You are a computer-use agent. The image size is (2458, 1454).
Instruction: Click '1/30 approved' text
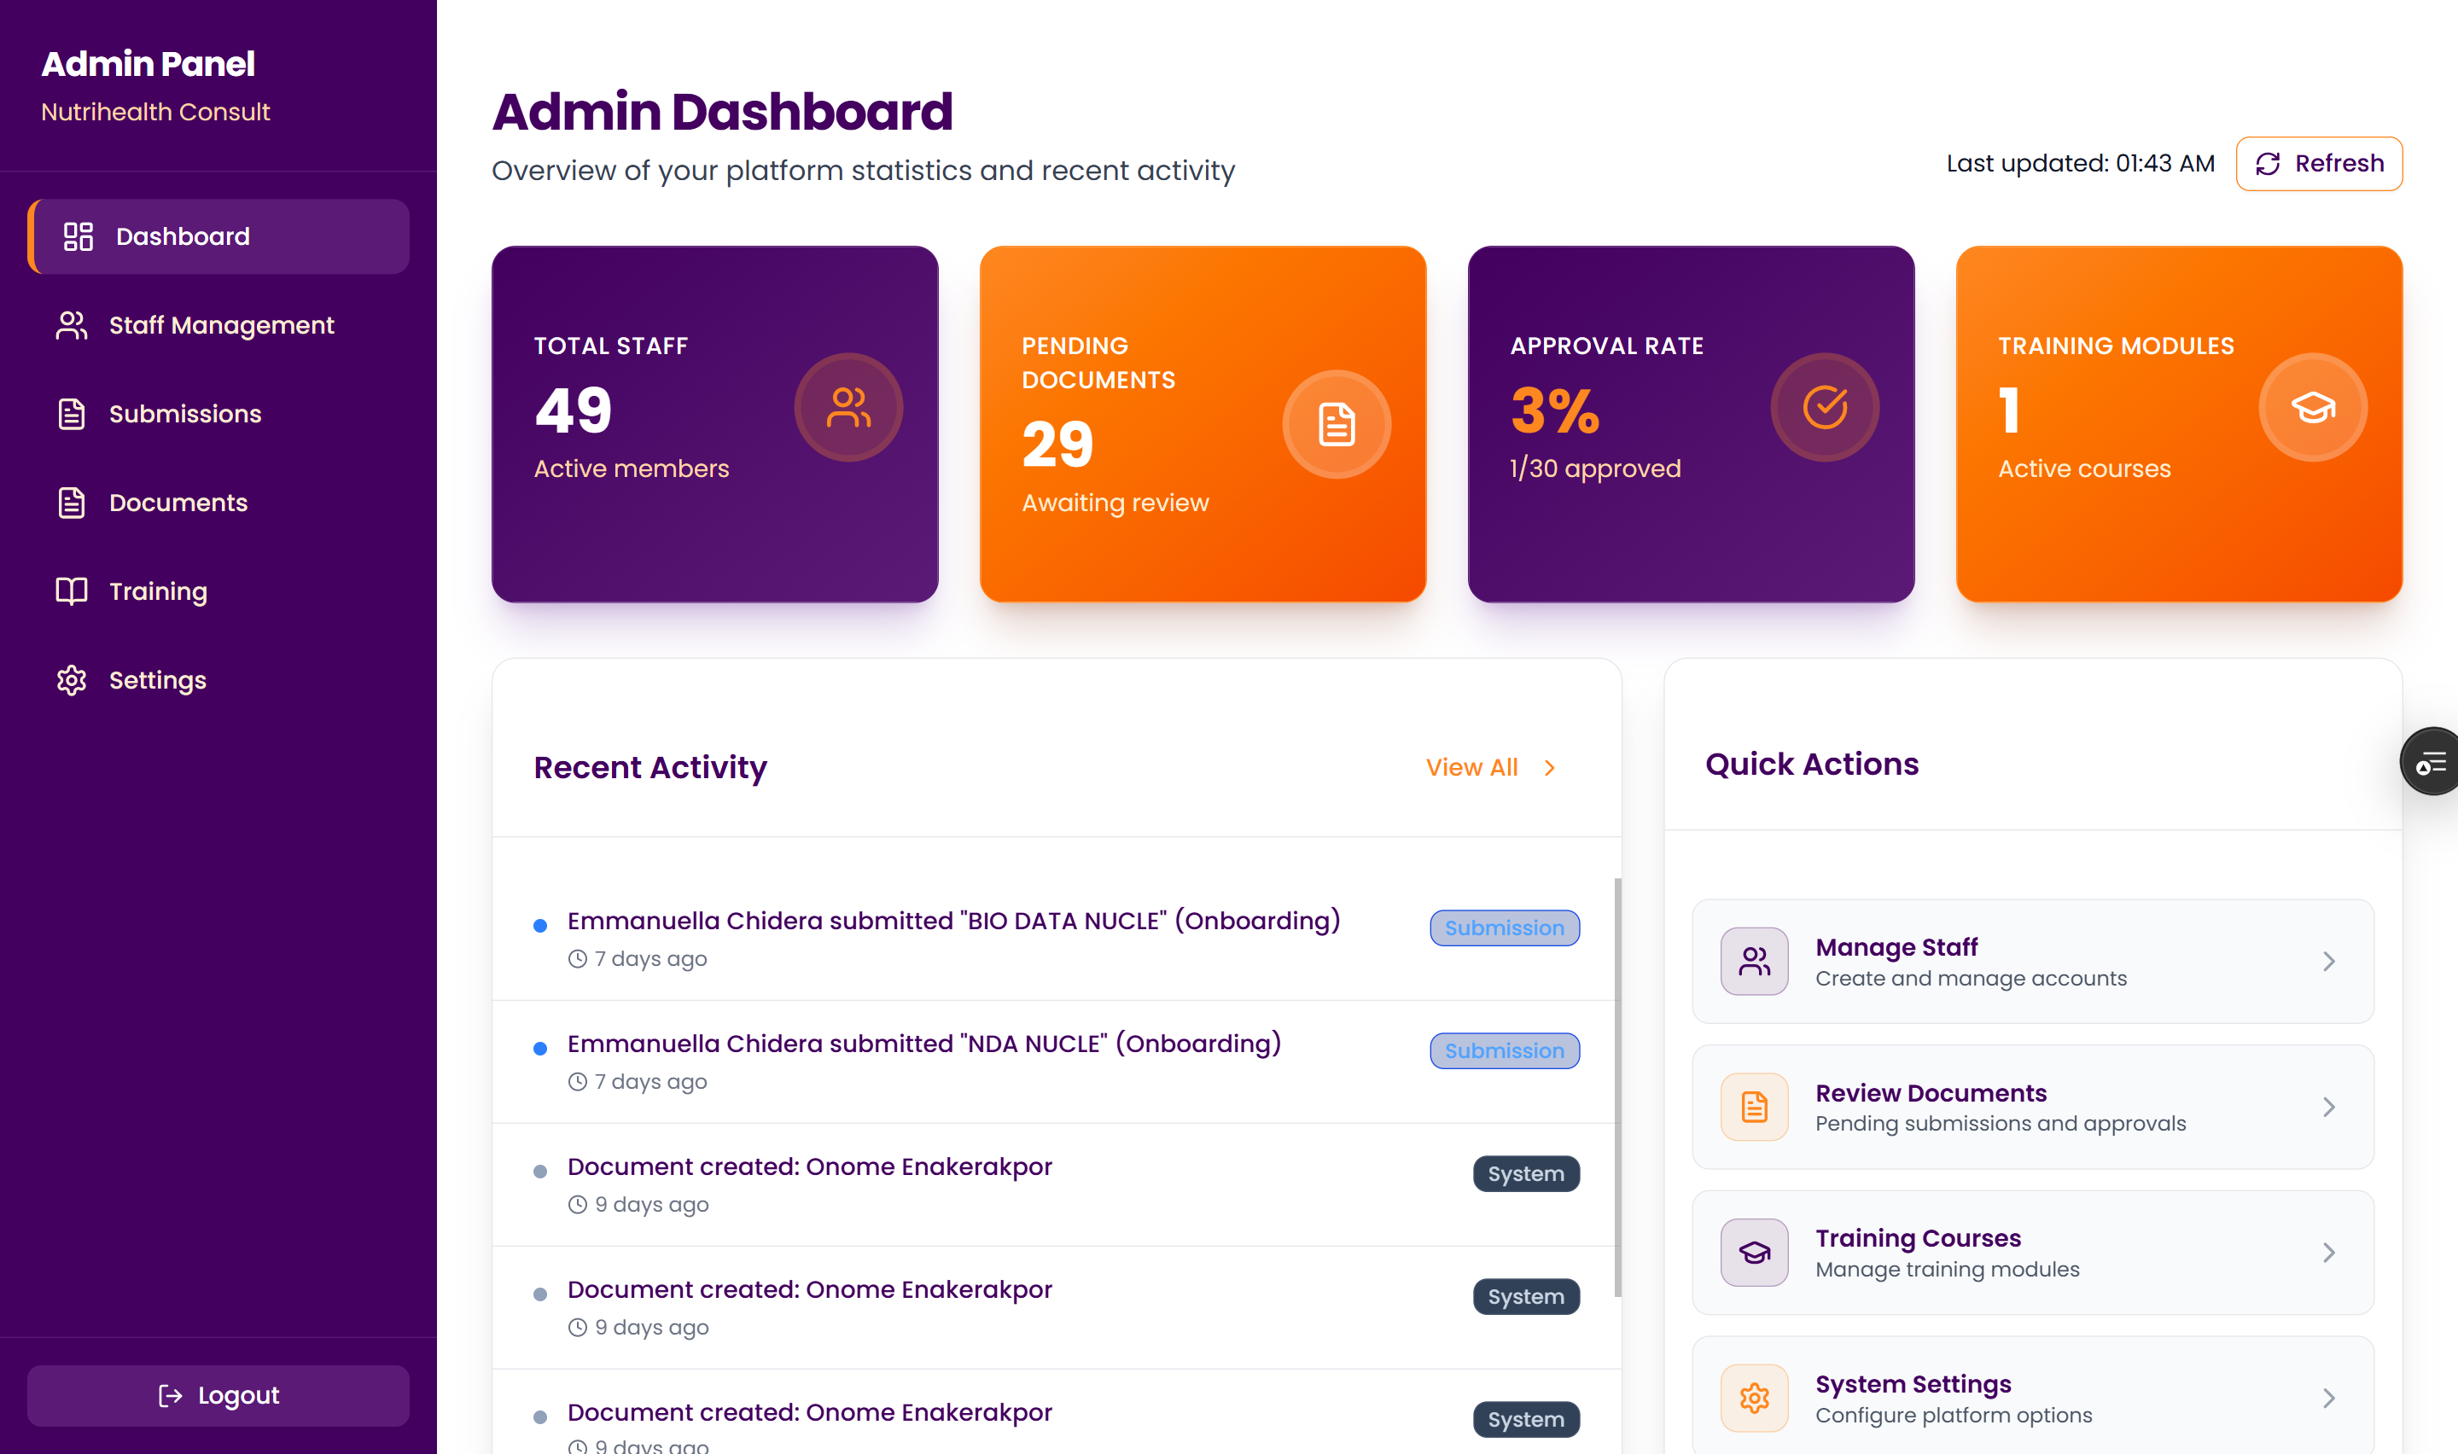pos(1595,468)
